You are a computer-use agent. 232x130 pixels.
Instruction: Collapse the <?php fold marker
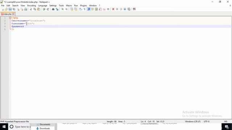[10, 18]
